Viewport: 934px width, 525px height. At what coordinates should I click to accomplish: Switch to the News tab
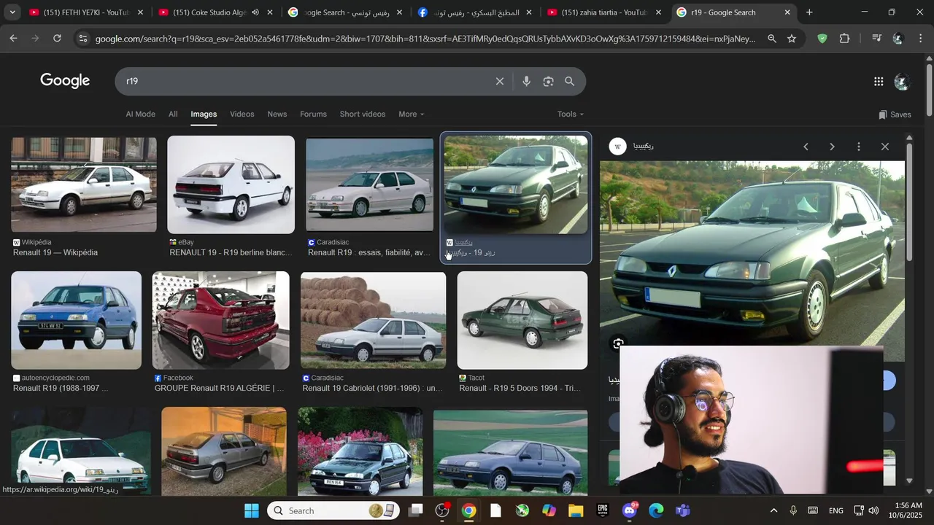pyautogui.click(x=277, y=114)
